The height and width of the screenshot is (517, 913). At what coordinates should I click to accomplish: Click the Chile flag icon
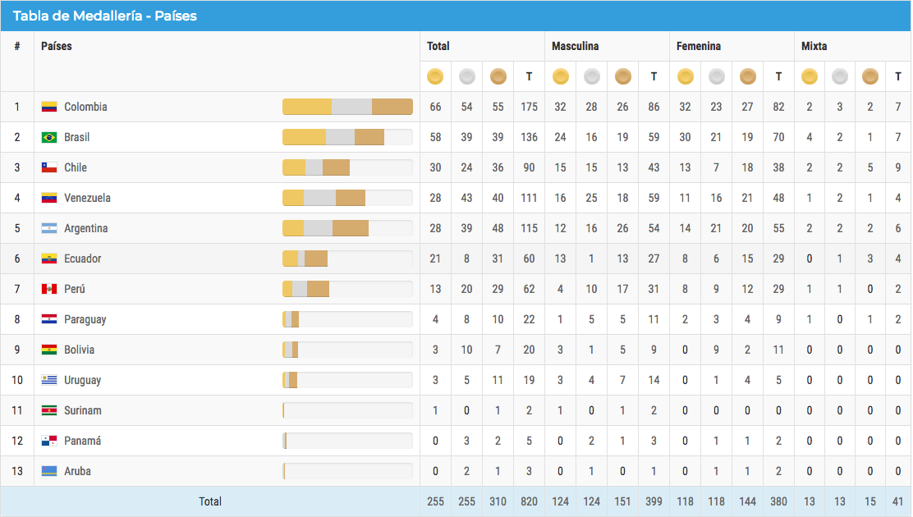point(49,167)
